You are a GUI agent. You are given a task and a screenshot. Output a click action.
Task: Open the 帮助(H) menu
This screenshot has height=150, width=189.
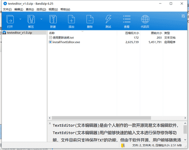[x=65, y=10]
